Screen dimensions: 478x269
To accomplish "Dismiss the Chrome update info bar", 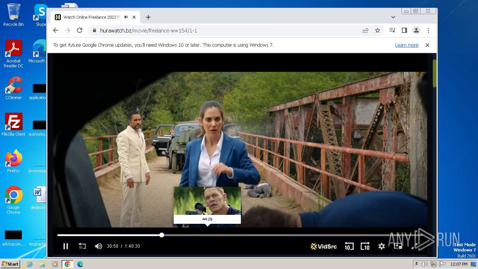I will pyautogui.click(x=428, y=45).
